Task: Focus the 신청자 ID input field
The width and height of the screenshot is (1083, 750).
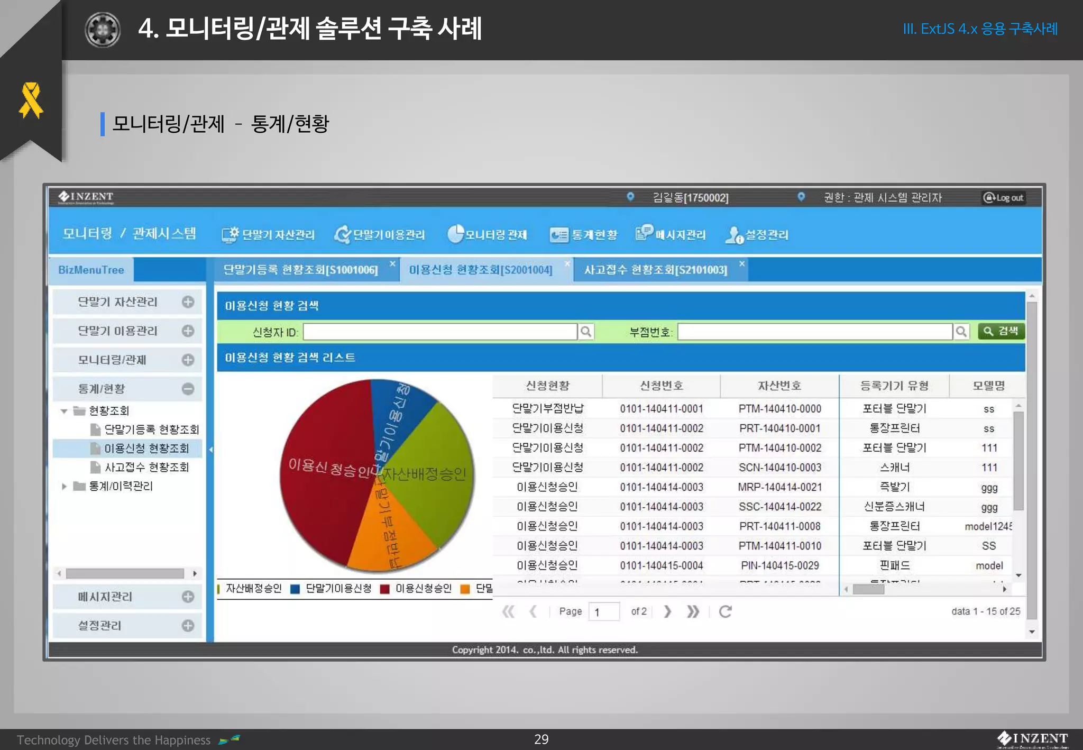Action: pyautogui.click(x=440, y=332)
